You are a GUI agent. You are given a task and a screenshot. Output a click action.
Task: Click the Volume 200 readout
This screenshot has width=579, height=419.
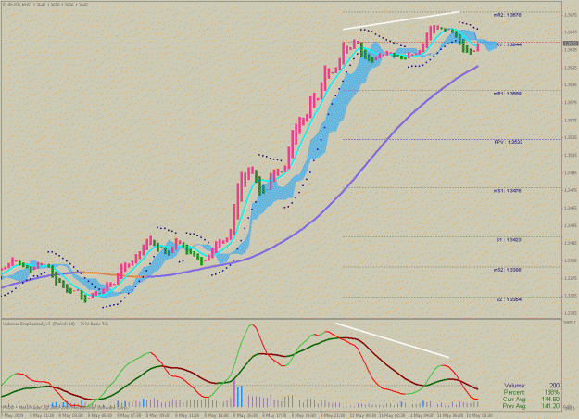(532, 386)
